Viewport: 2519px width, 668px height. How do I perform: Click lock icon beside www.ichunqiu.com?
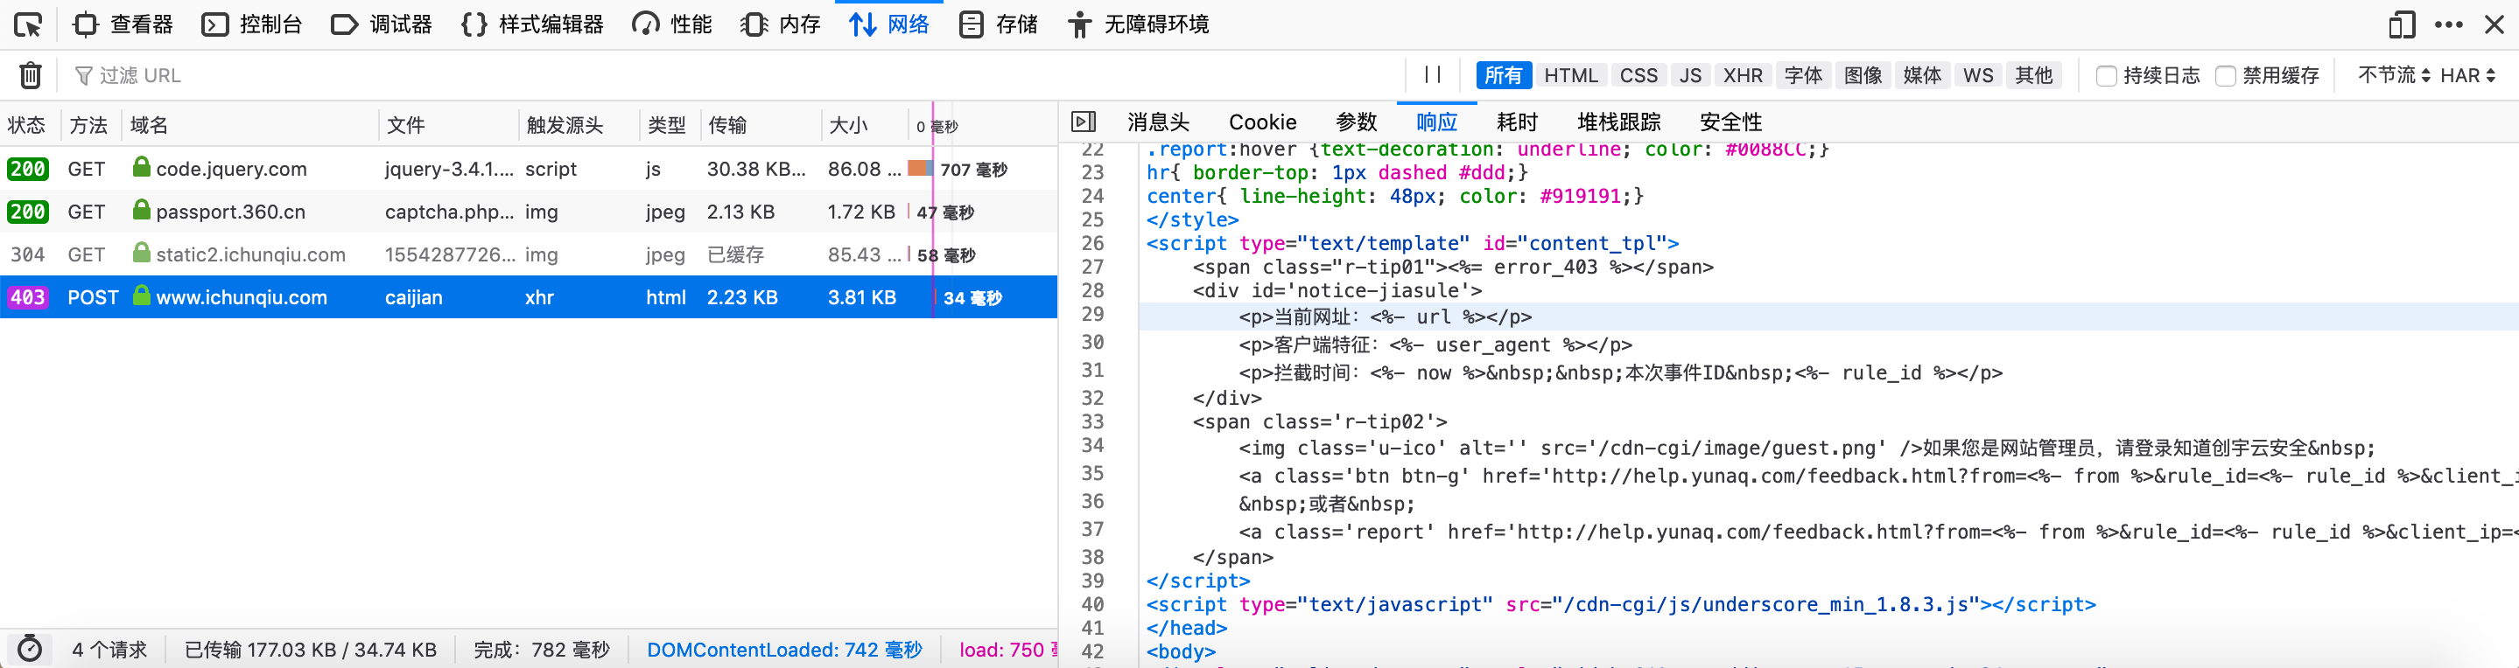point(142,296)
